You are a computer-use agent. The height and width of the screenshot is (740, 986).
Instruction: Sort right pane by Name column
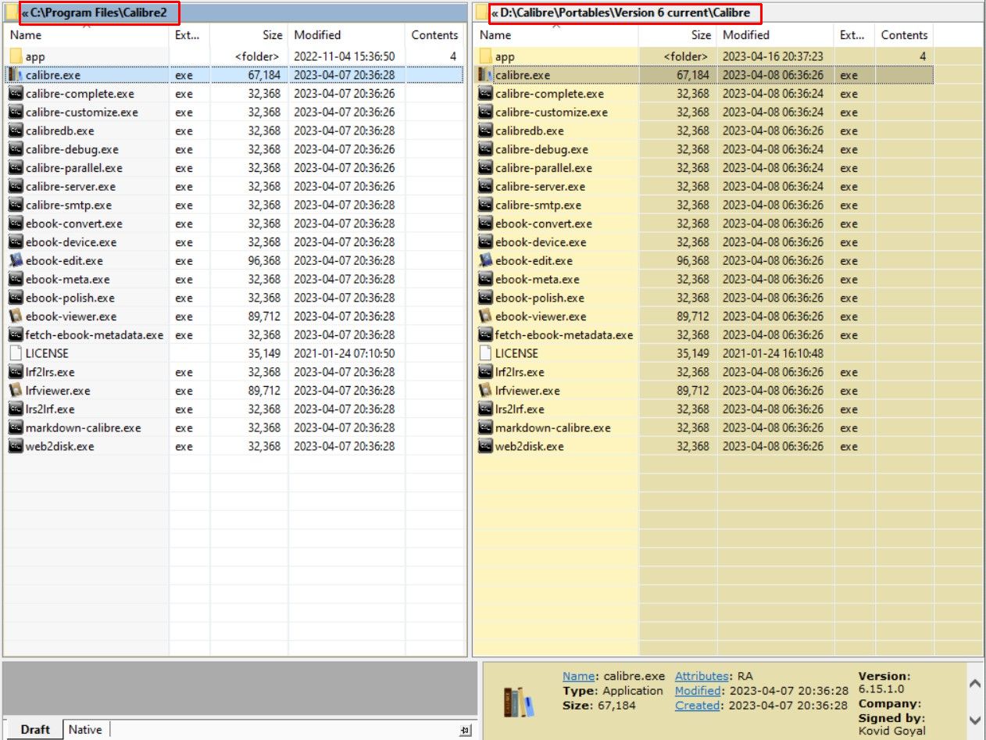[x=556, y=35]
